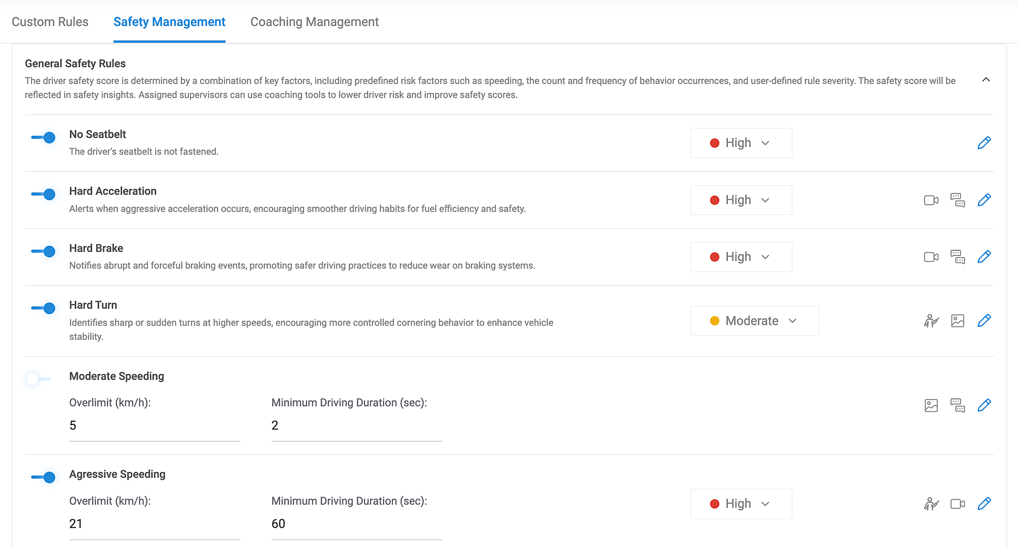Open Agressive Speeding High severity dropdown

(741, 504)
